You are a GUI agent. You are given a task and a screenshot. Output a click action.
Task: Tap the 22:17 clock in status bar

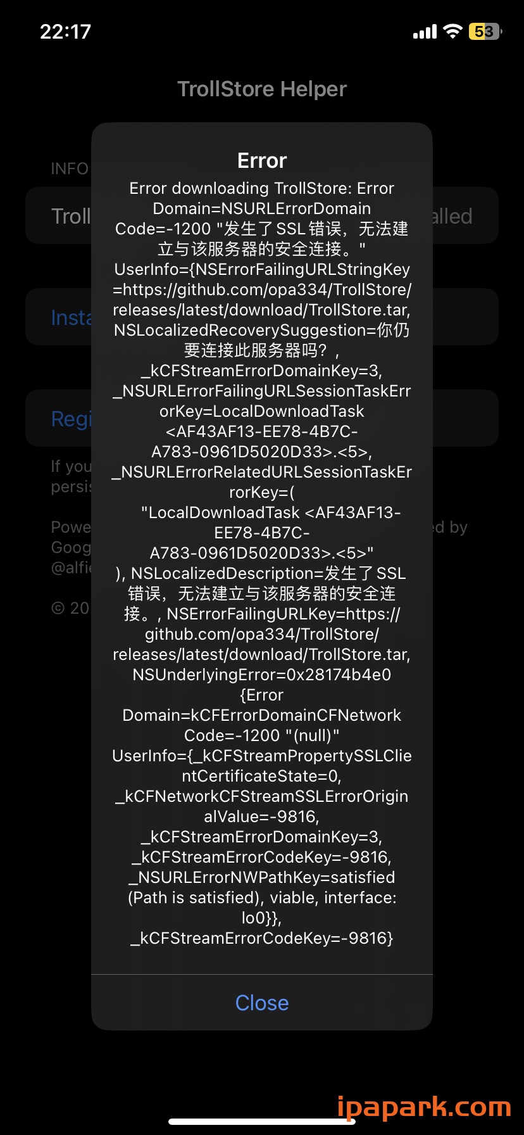[x=66, y=32]
